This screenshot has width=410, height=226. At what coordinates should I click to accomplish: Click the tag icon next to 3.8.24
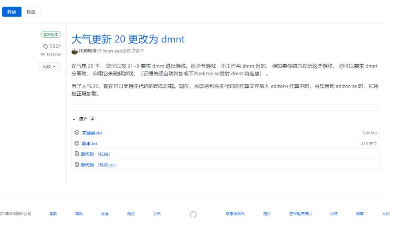[x=45, y=46]
